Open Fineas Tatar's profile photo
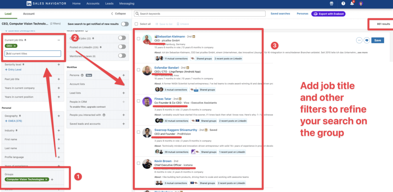The image size is (393, 192). [x=147, y=102]
